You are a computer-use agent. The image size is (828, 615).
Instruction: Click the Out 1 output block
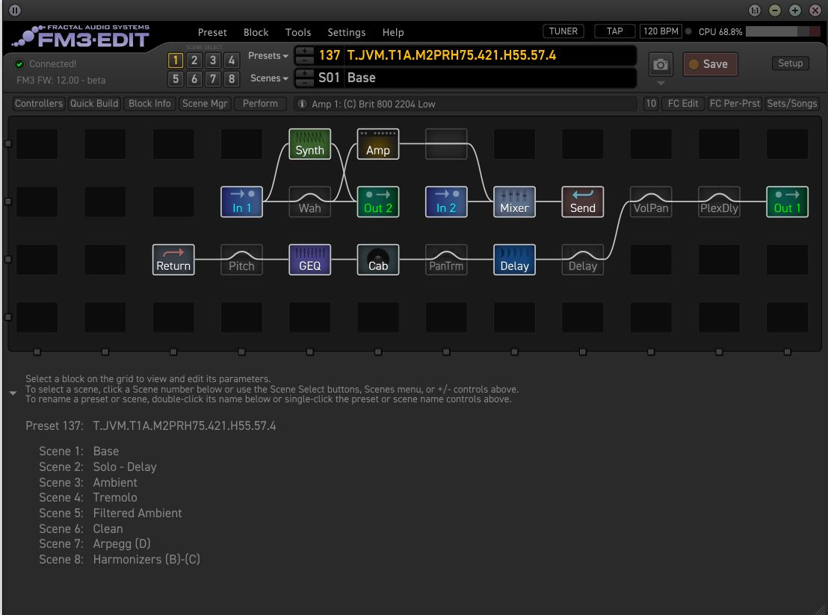click(x=787, y=202)
